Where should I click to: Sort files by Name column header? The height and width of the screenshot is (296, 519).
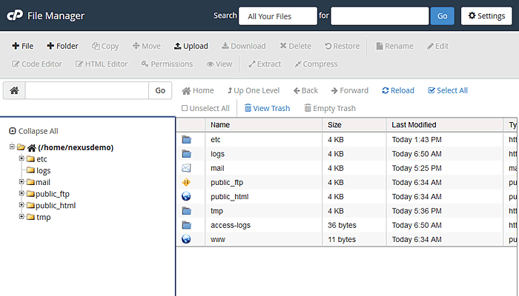220,125
